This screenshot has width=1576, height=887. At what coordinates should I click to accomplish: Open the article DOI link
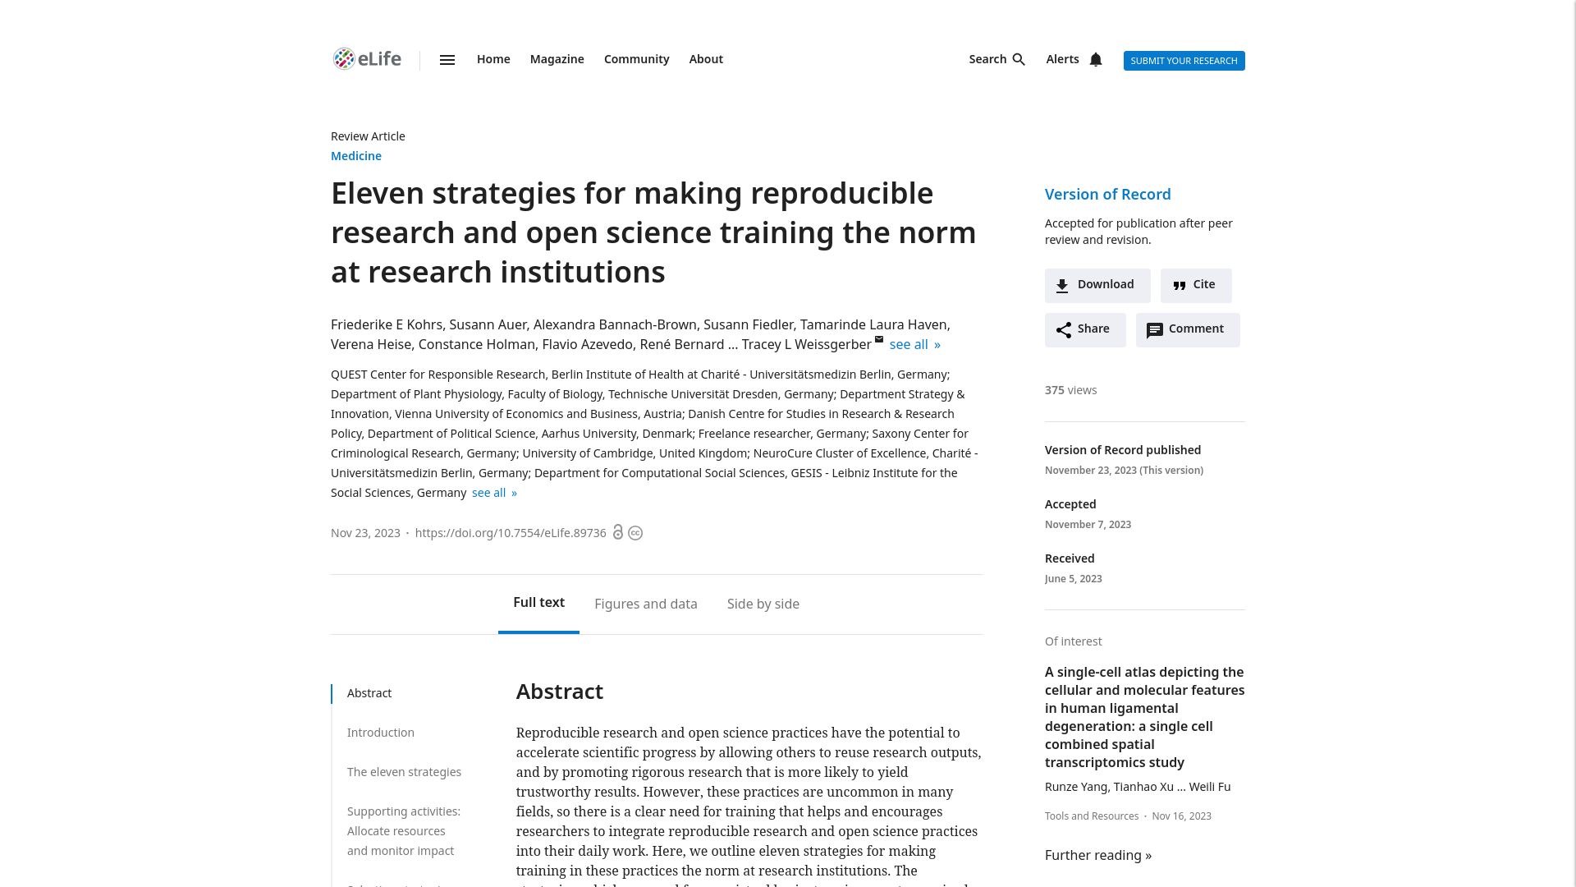(511, 533)
